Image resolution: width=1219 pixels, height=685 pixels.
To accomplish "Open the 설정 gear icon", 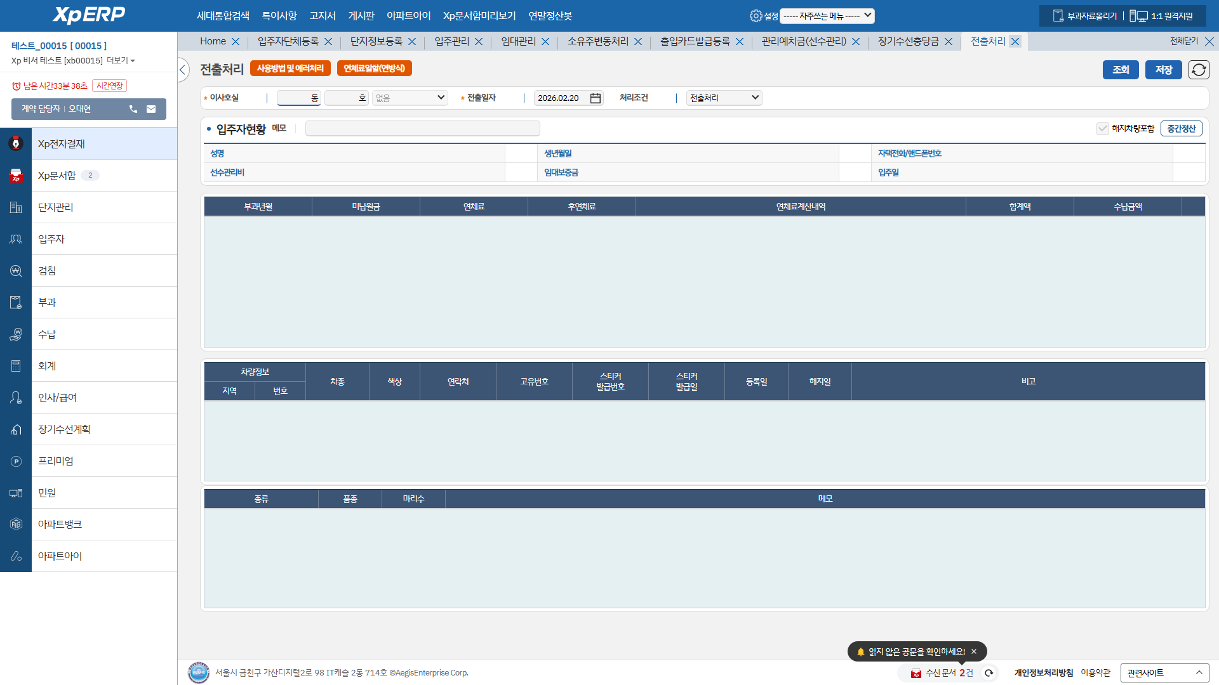I will click(x=756, y=16).
